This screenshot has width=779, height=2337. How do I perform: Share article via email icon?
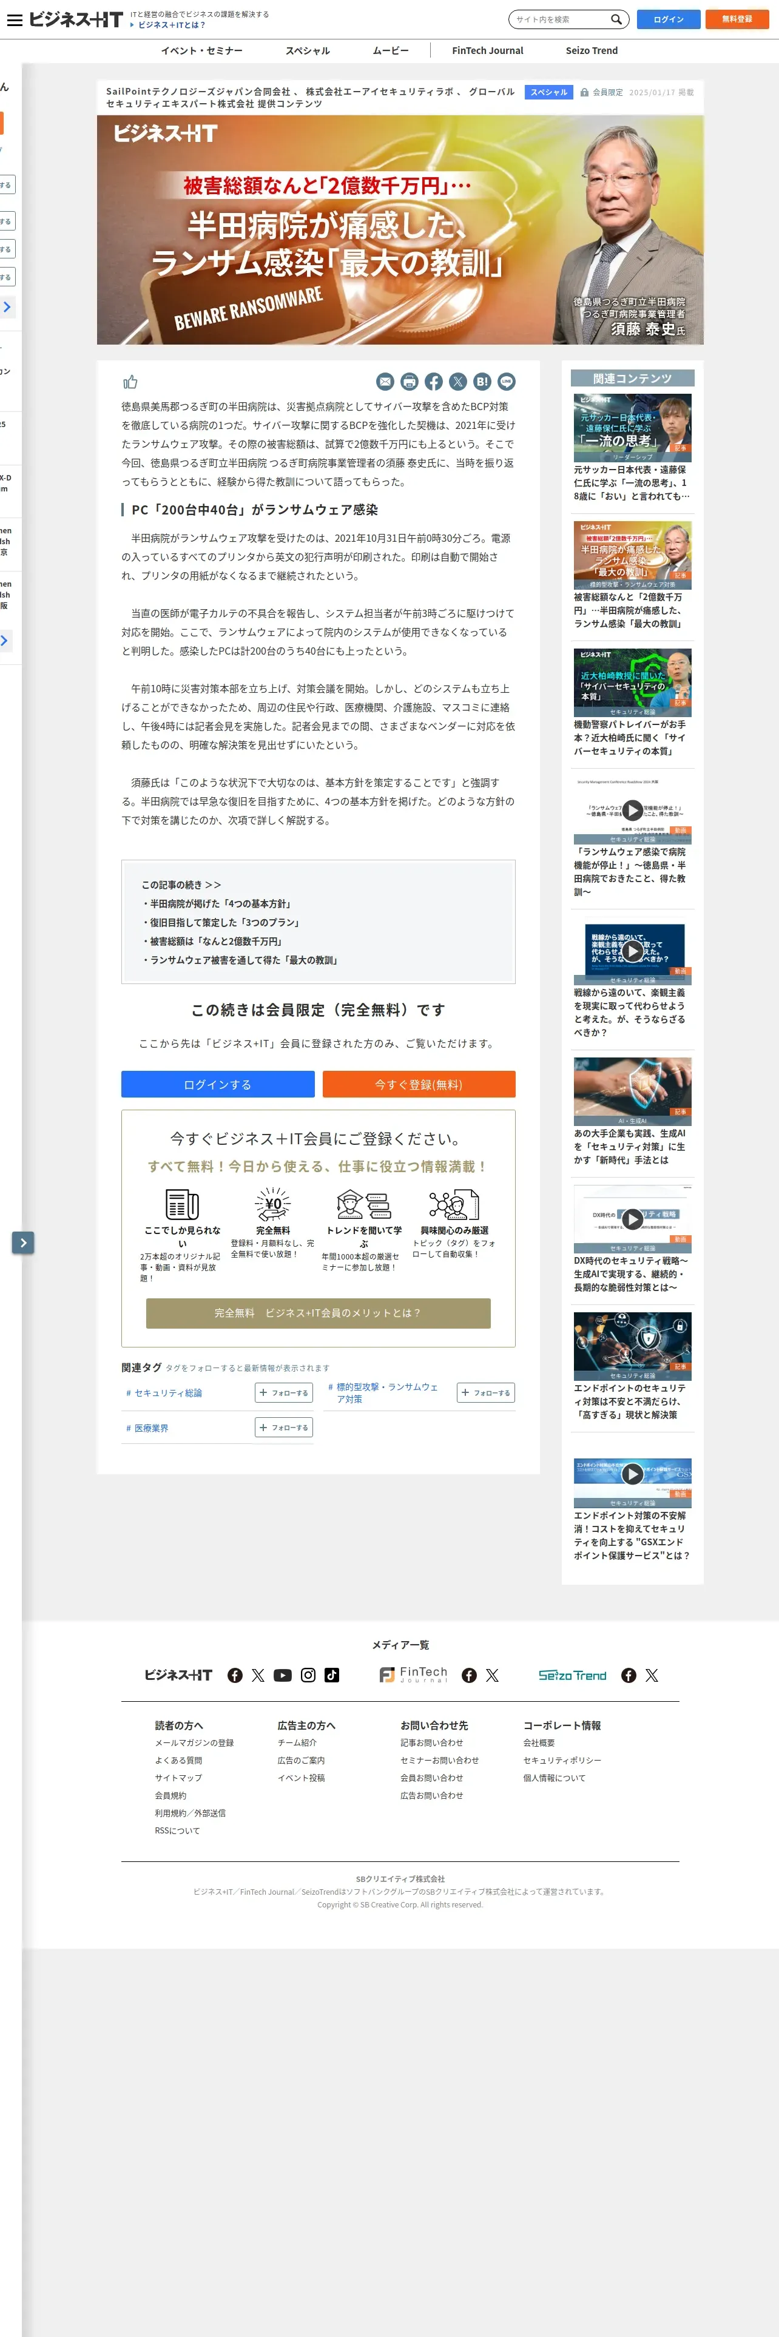(x=385, y=382)
